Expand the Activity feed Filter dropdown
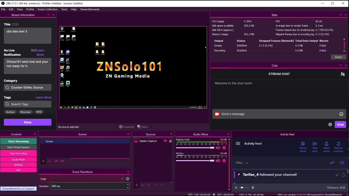This screenshot has width=349, height=196. point(242,163)
